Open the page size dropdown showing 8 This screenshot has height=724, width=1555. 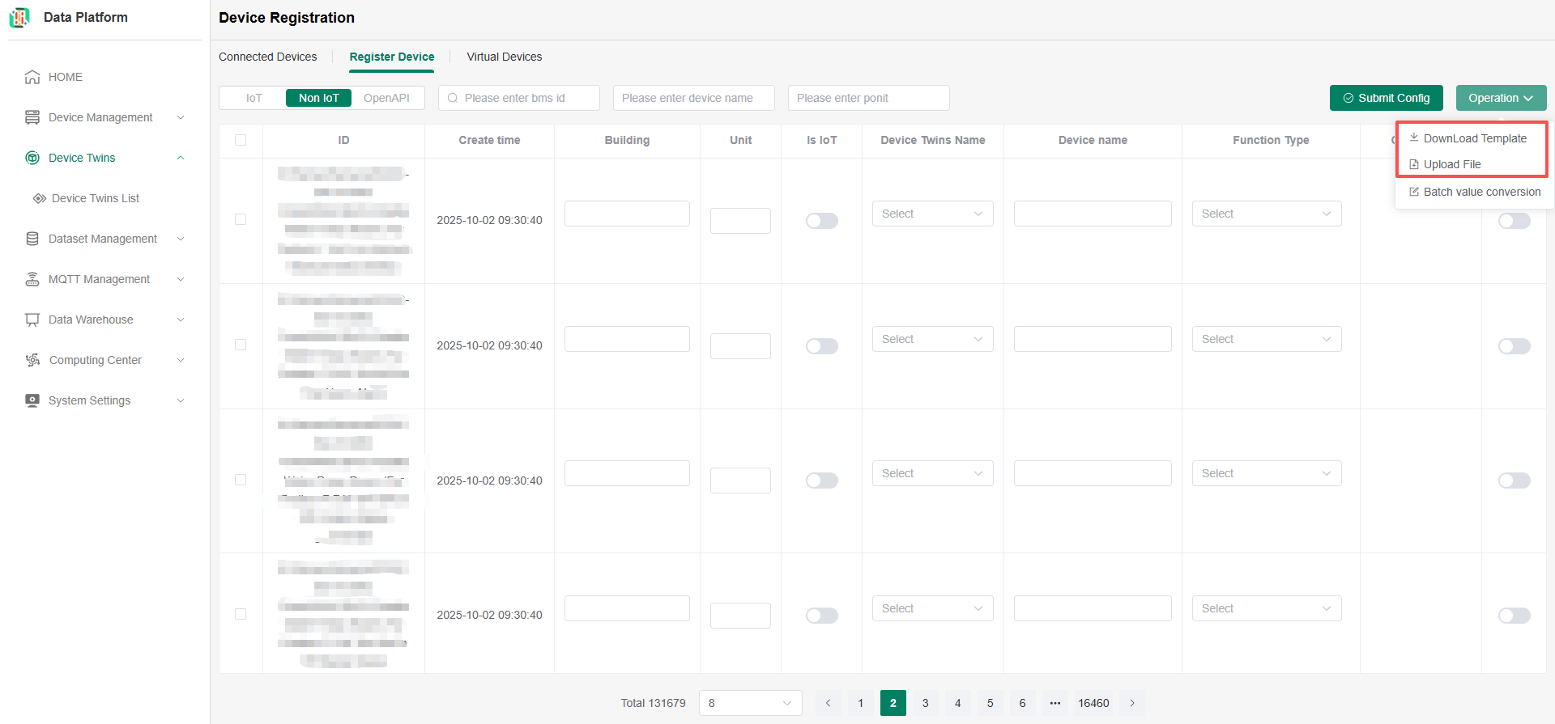coord(750,703)
